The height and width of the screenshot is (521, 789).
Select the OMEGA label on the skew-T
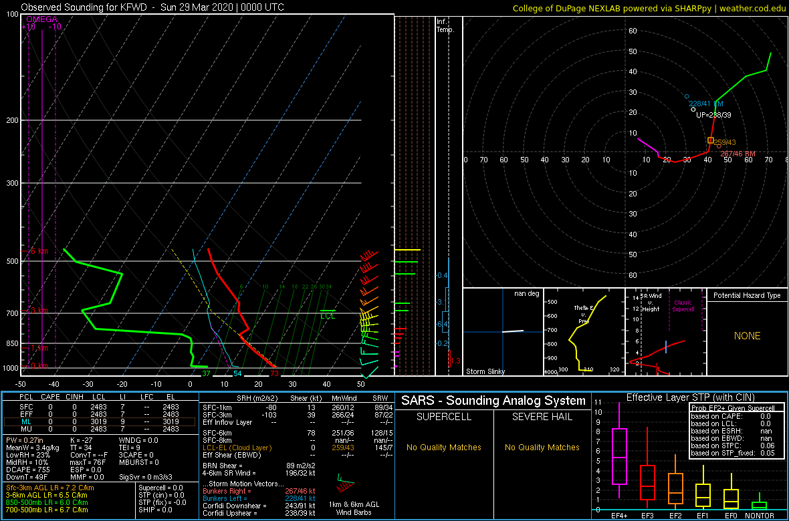[41, 19]
